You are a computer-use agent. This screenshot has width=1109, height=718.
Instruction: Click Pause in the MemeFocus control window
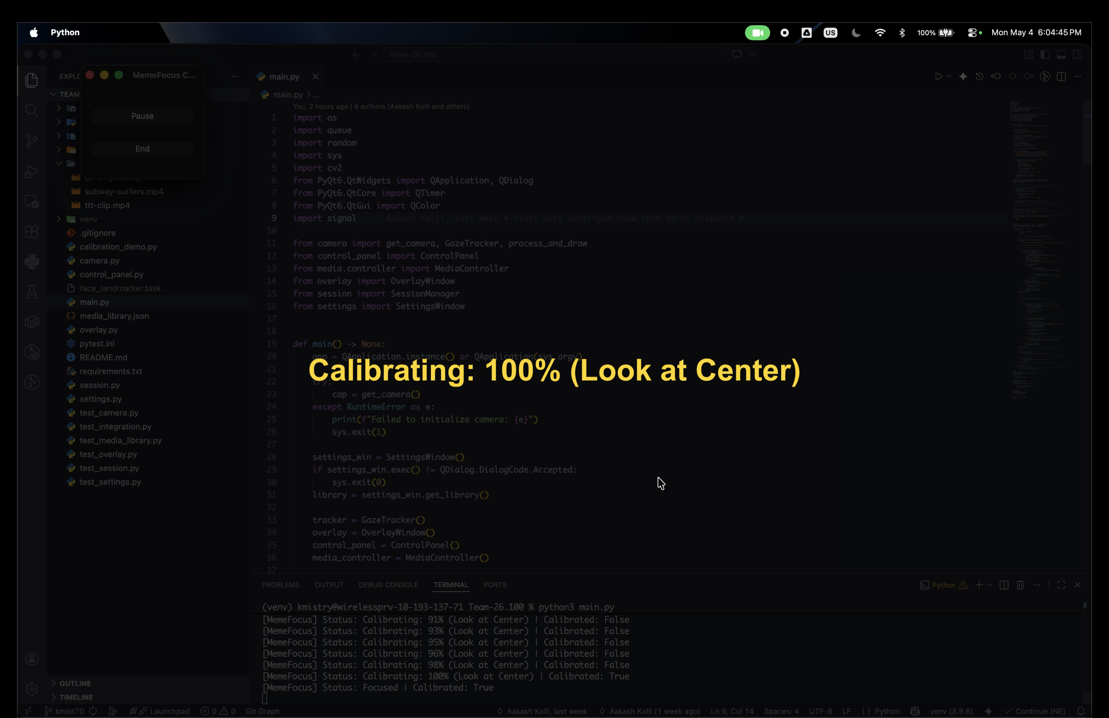tap(142, 116)
